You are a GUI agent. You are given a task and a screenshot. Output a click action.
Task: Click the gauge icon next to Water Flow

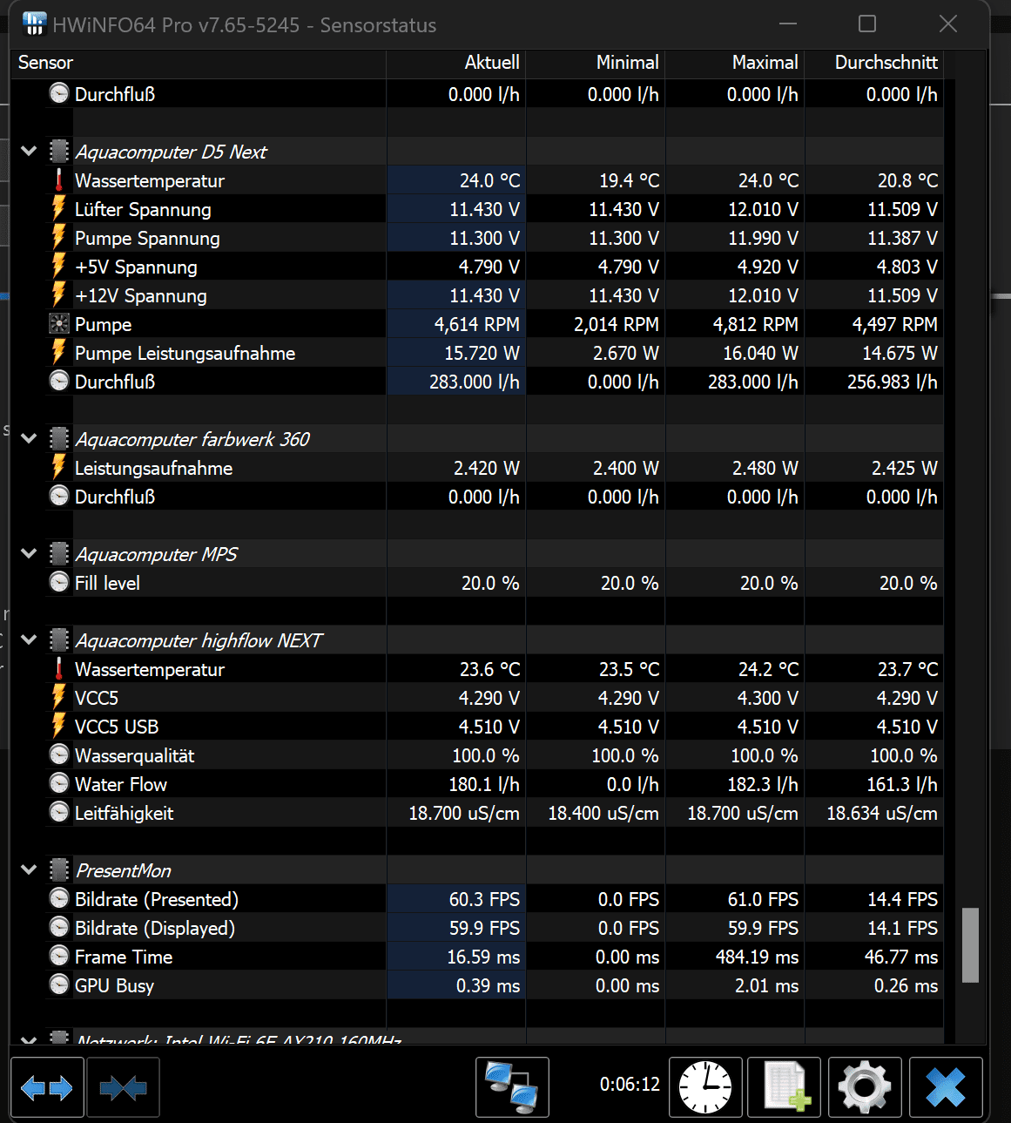pyautogui.click(x=58, y=784)
